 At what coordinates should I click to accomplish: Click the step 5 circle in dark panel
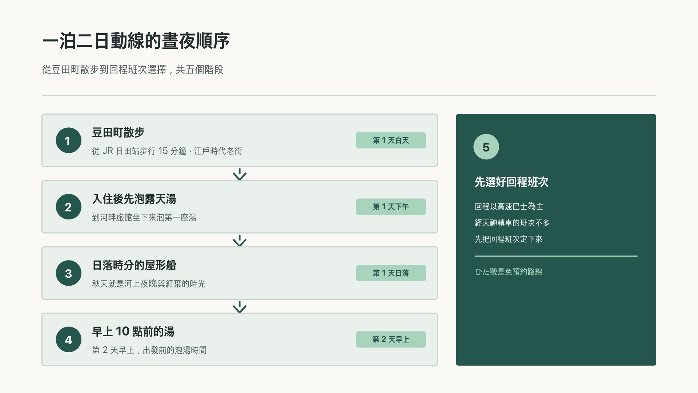tap(486, 147)
